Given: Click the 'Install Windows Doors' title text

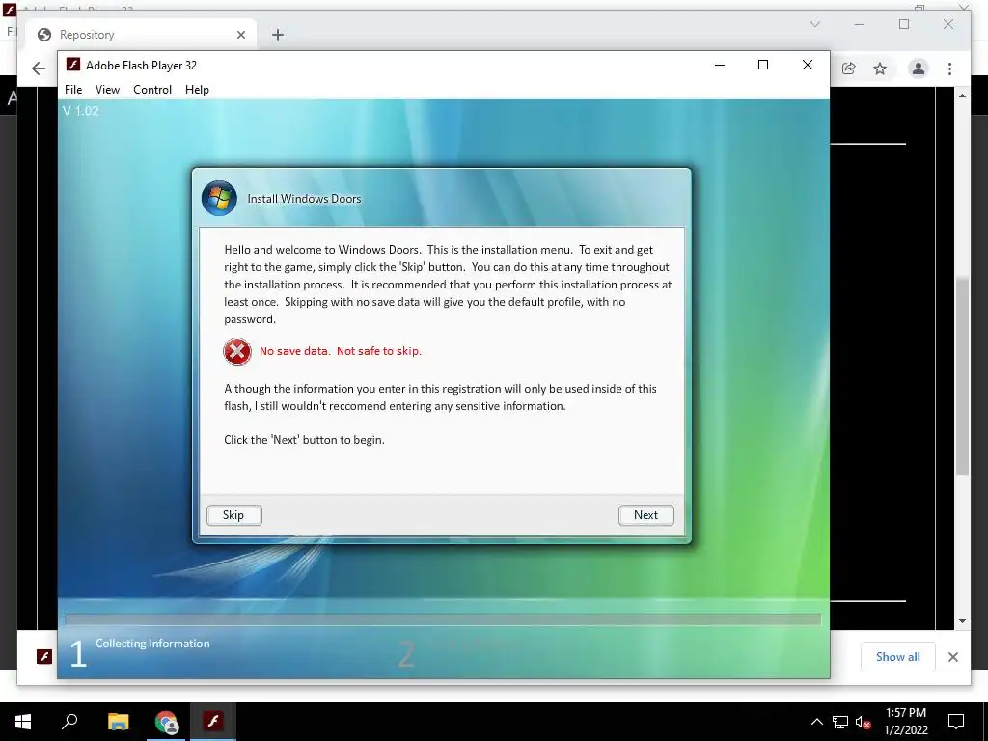Looking at the screenshot, I should click(x=304, y=199).
